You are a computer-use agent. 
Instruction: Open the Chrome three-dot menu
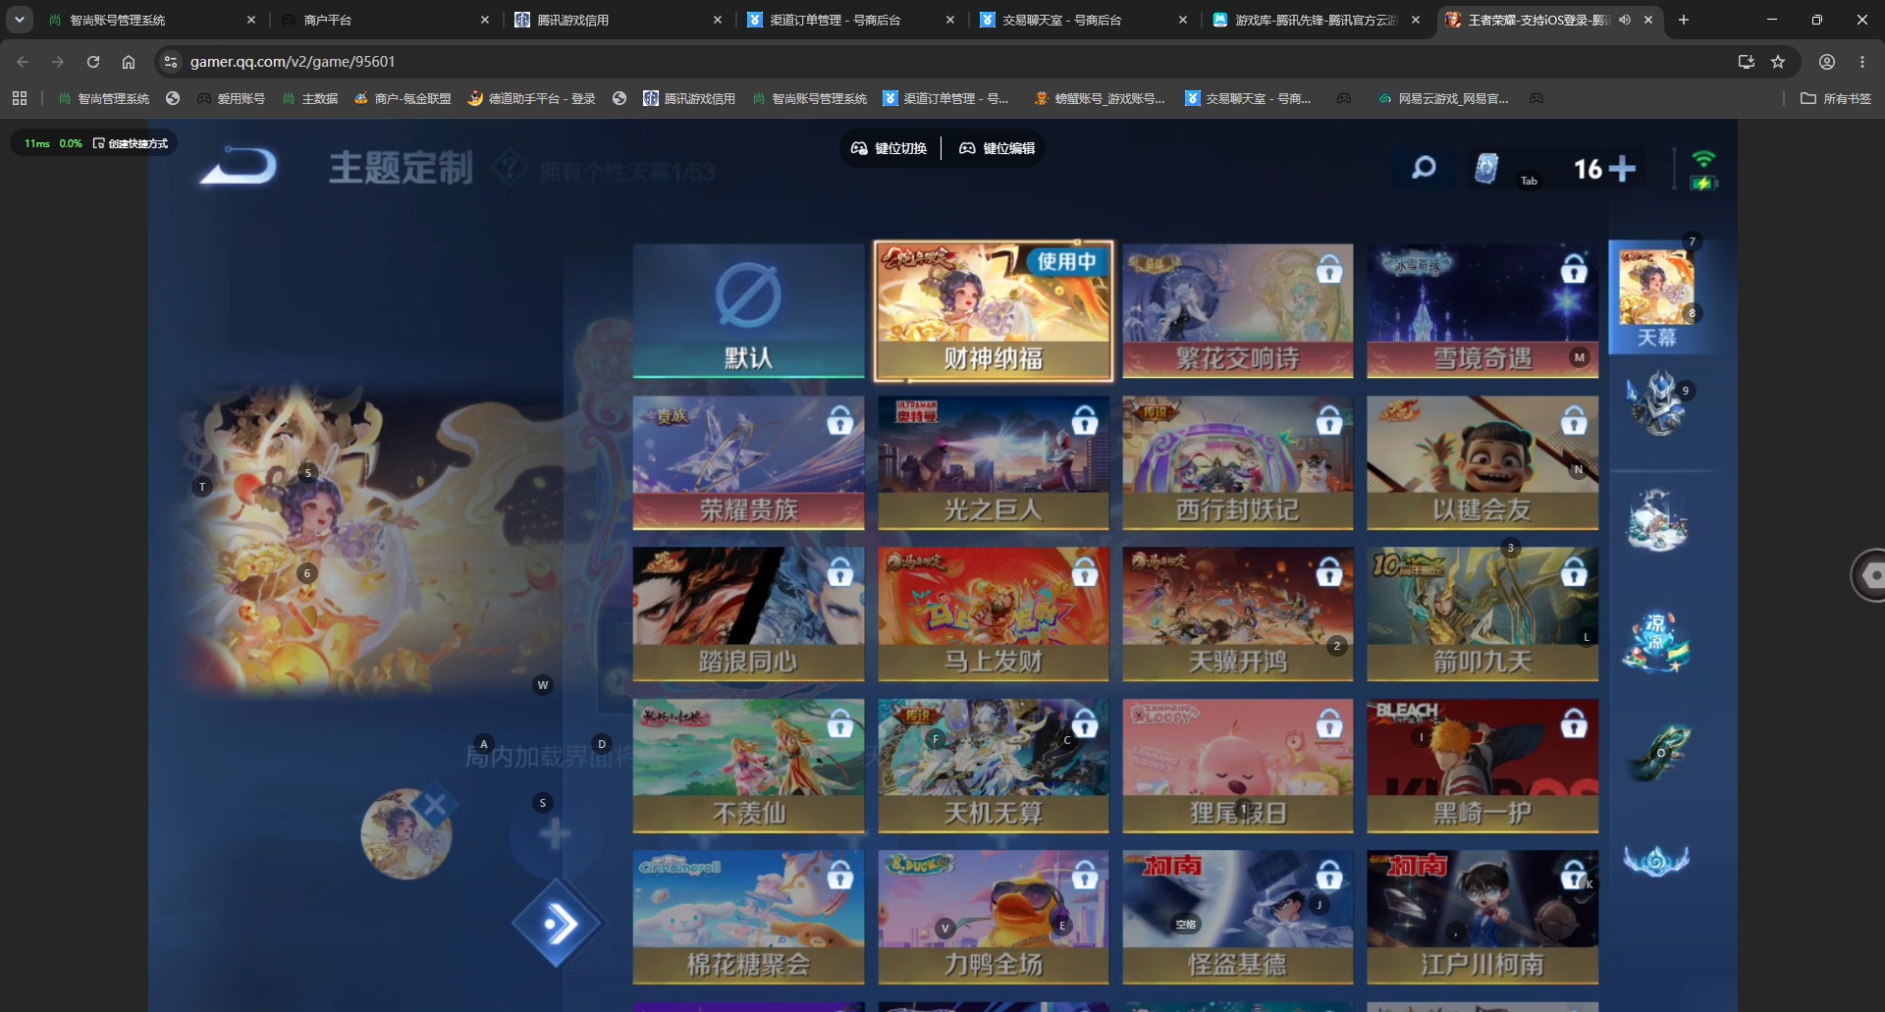1862,62
